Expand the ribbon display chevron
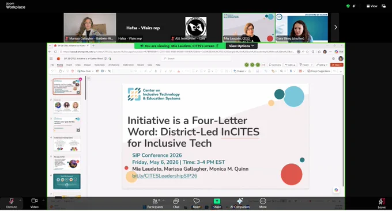Image resolution: width=392 pixels, height=211 pixels. coord(341,71)
